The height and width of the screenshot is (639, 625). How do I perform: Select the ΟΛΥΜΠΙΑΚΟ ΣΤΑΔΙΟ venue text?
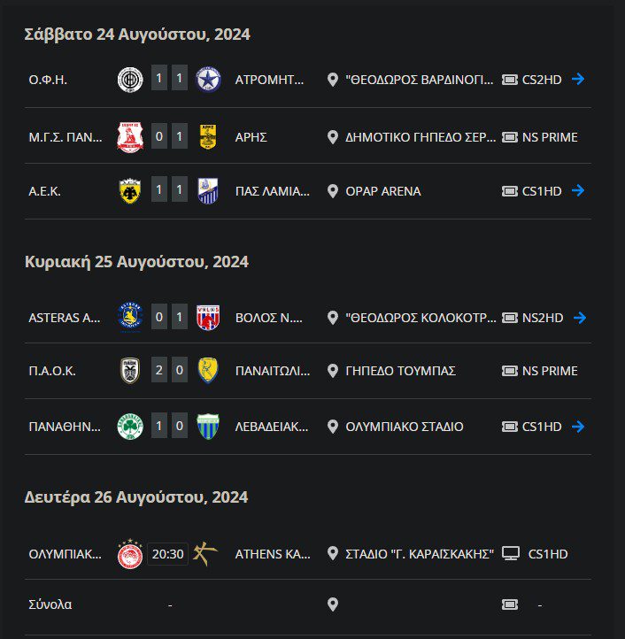[404, 427]
